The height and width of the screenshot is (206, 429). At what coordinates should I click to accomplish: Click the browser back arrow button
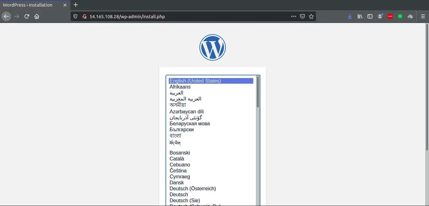(6, 16)
